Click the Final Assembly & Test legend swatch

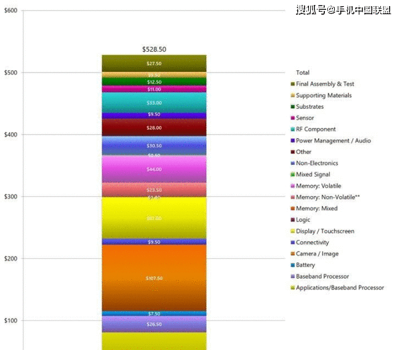click(x=292, y=84)
